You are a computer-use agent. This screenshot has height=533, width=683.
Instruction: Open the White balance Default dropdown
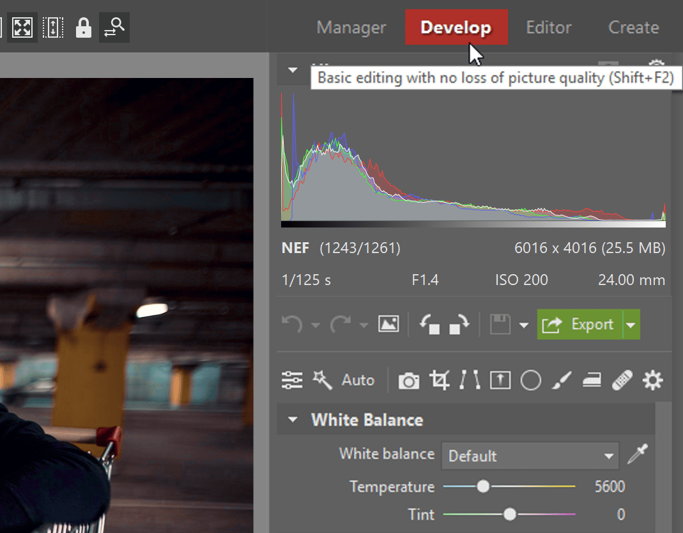530,456
